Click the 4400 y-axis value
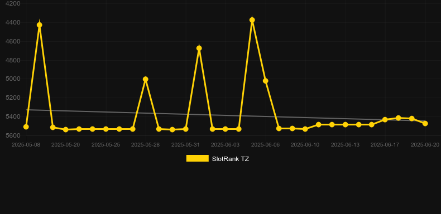441x214 pixels. coord(13,22)
